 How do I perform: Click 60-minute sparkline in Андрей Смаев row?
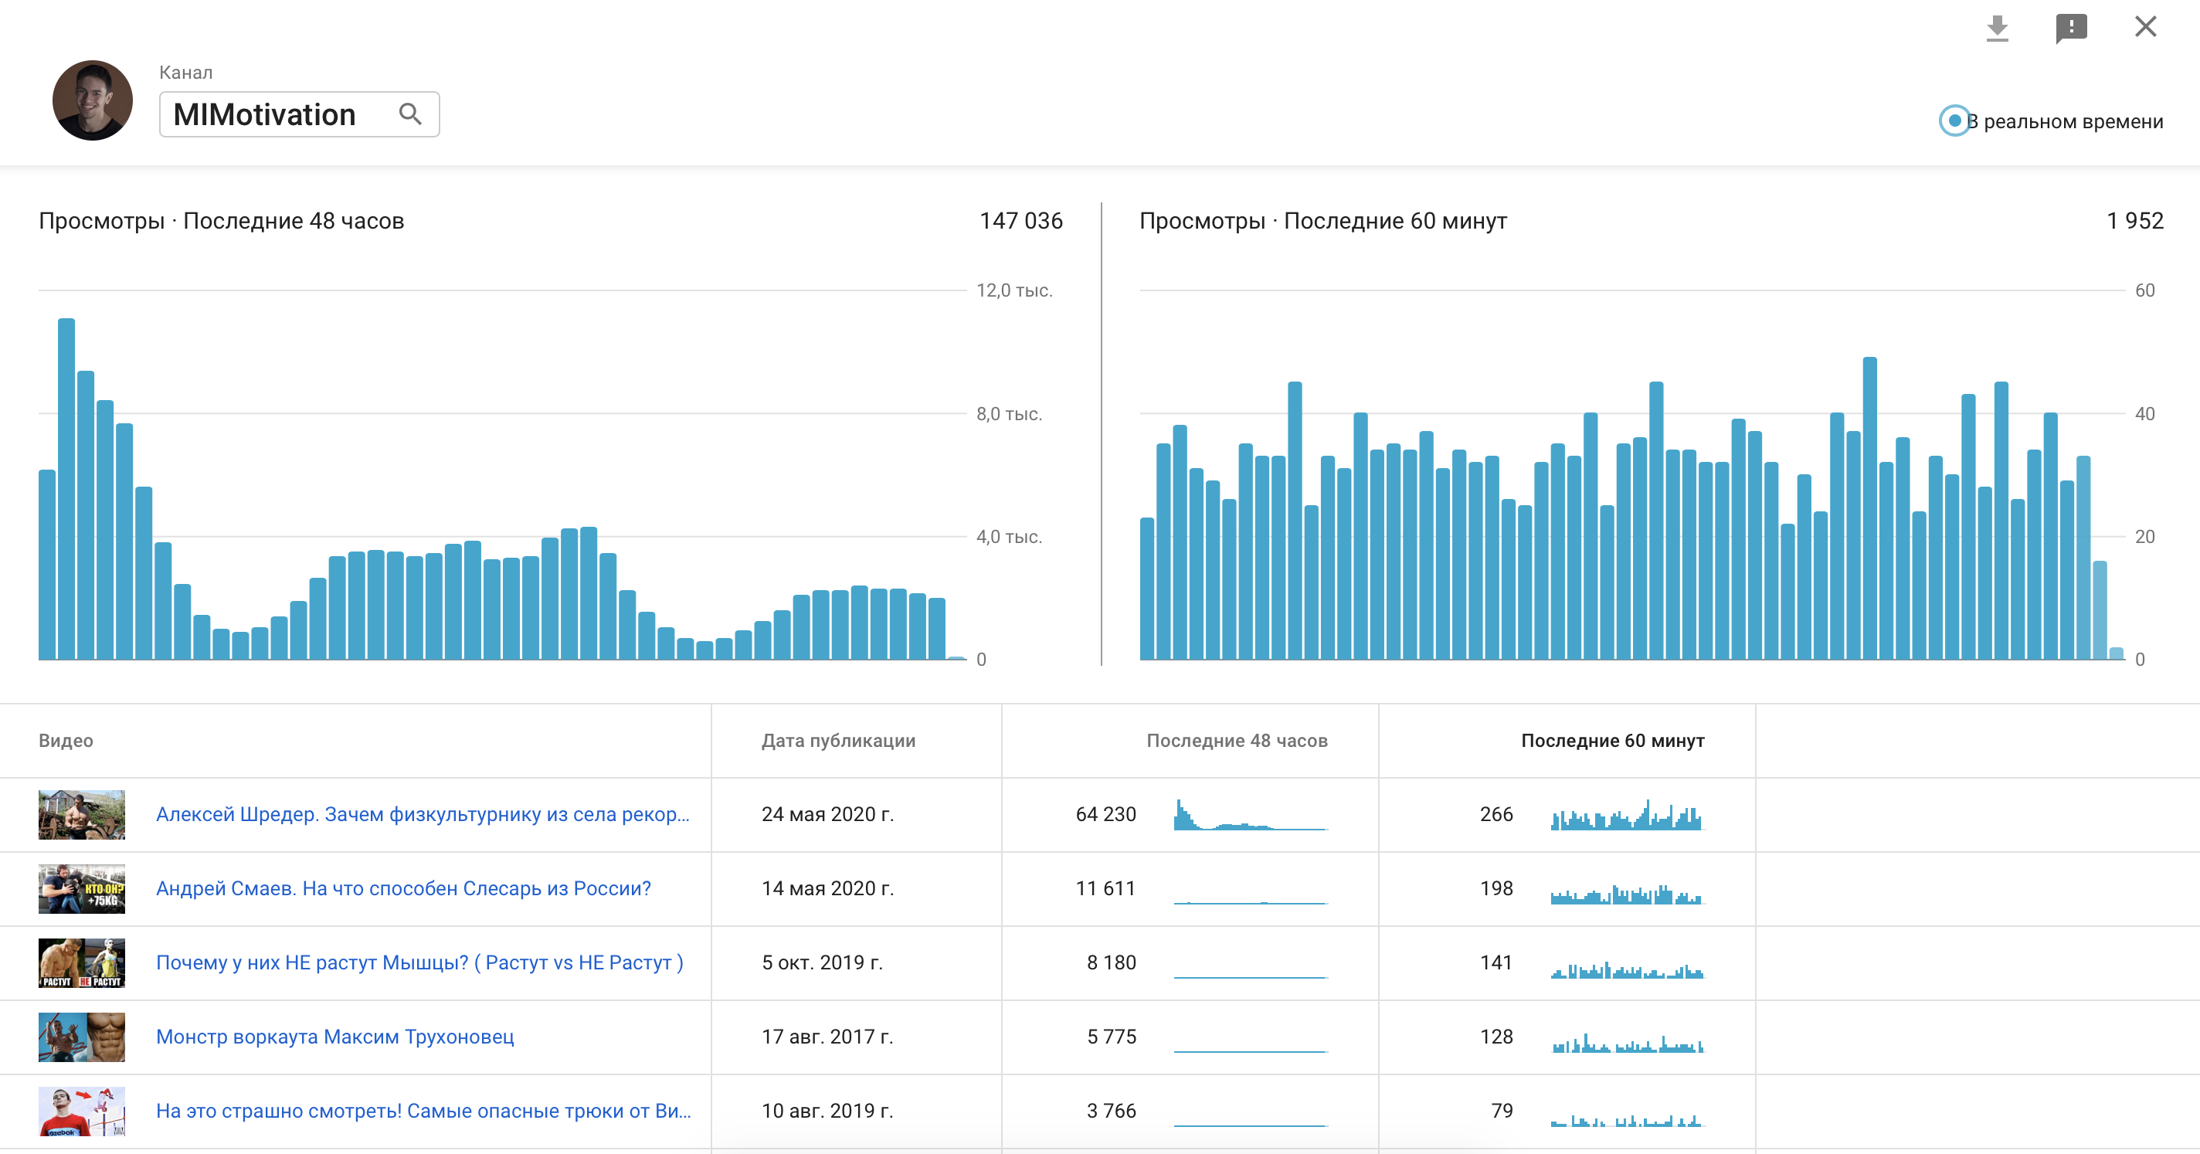click(x=1627, y=894)
